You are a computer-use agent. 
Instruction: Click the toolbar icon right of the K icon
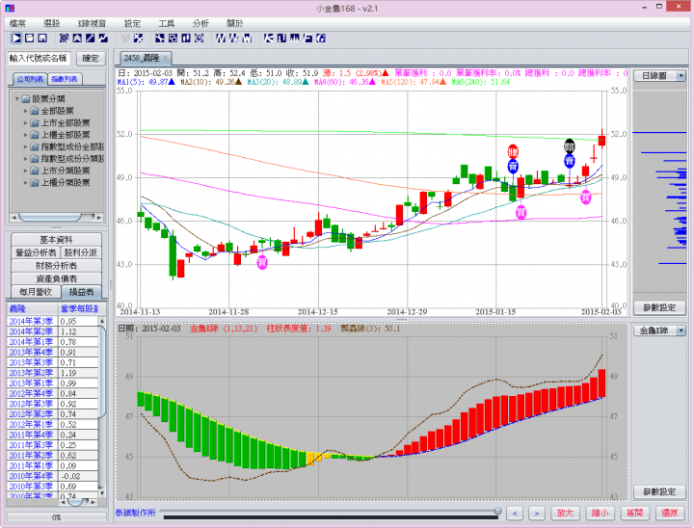[x=281, y=39]
